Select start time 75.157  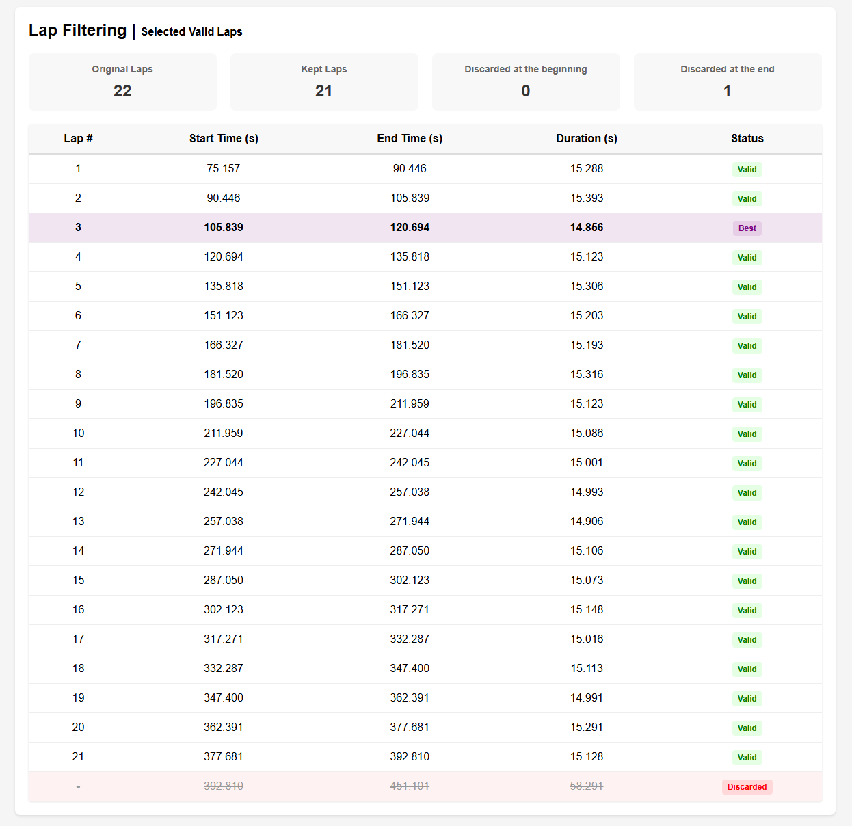coord(224,169)
